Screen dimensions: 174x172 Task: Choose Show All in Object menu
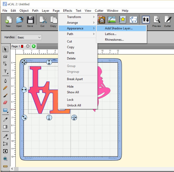[78, 92]
